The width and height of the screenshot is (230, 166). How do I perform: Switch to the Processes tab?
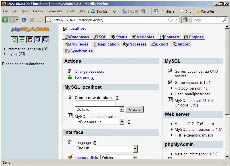(x=135, y=44)
